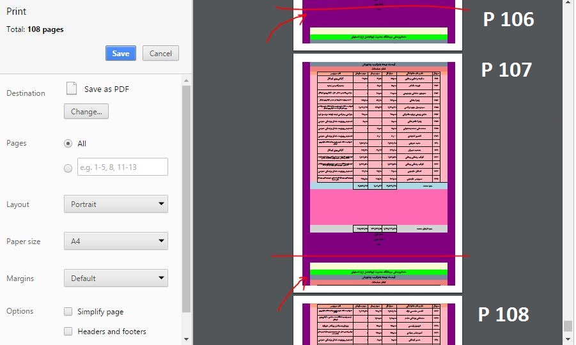Click the settings panel scroll down arrow

click(x=186, y=339)
